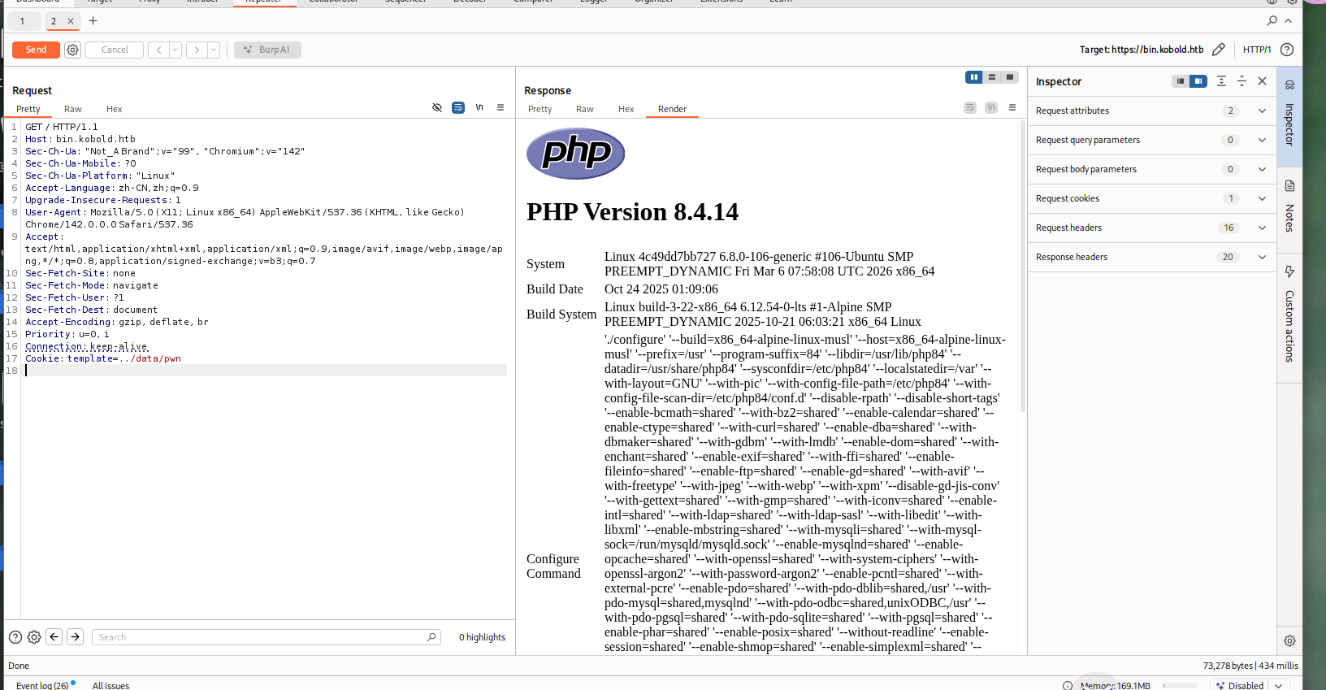Select side-by-side response layout icon
1326x690 pixels.
973,77
